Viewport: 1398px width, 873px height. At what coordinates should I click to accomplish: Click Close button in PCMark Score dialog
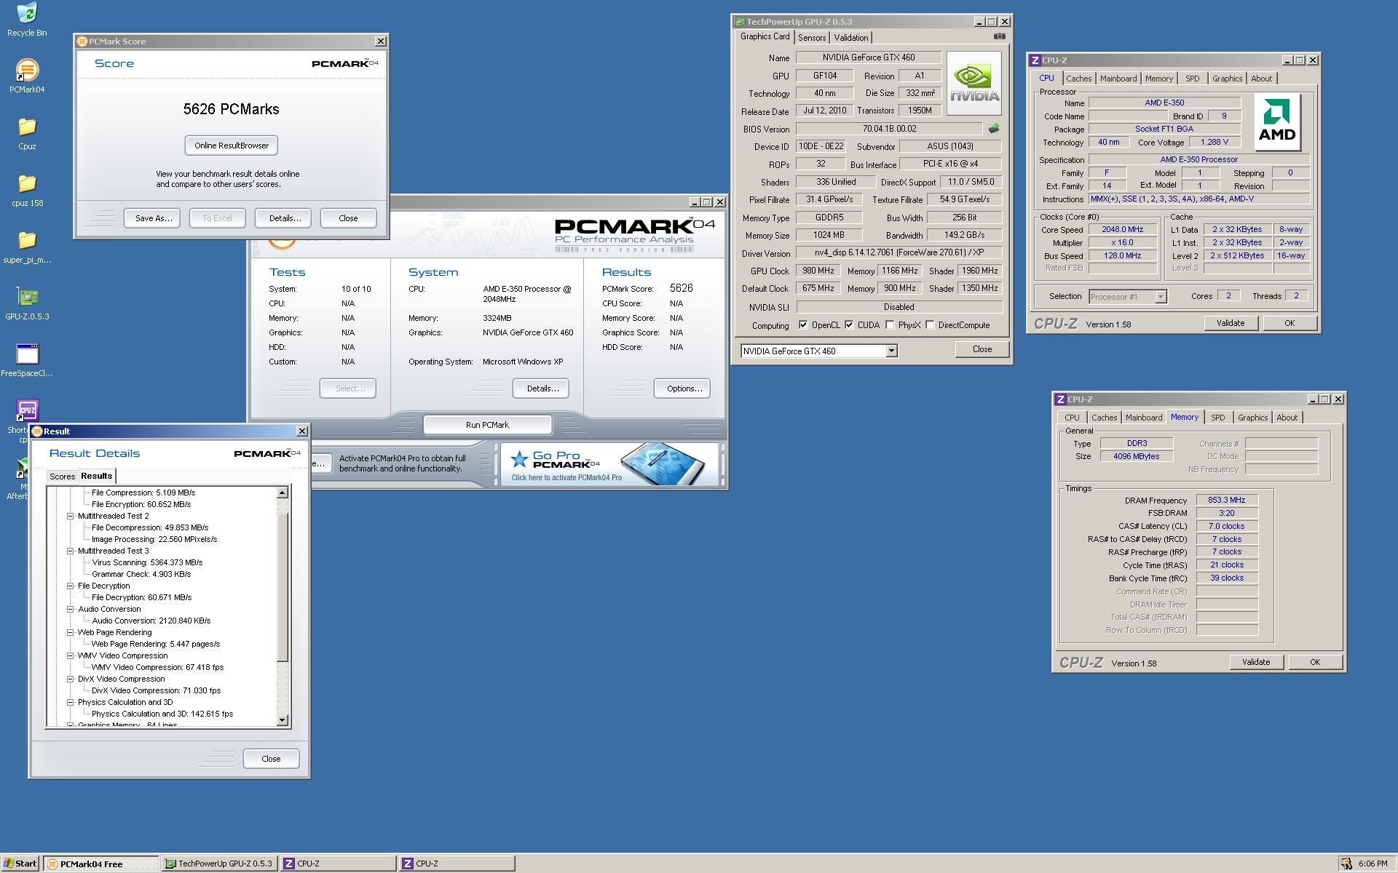point(348,218)
